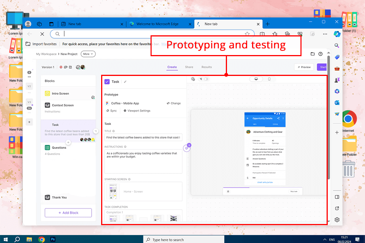The width and height of the screenshot is (365, 243).
Task: Edit the Task block name pencil
Action: pos(125,82)
